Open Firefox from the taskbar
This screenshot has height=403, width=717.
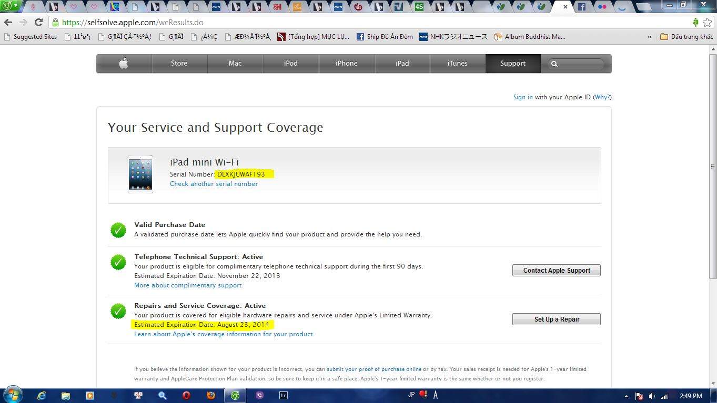click(210, 396)
